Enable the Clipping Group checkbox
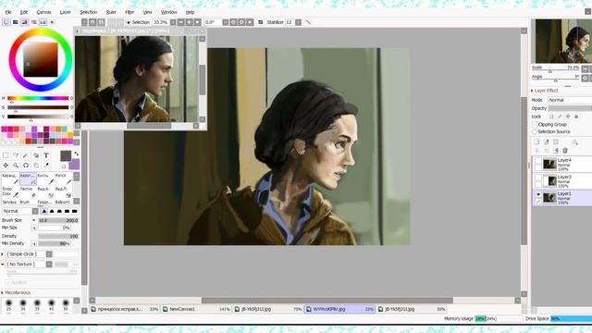The image size is (592, 333). click(535, 124)
